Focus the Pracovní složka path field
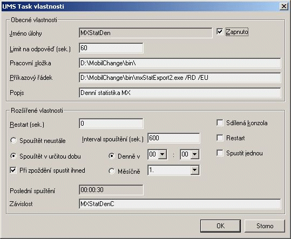Image resolution: width=291 pixels, height=239 pixels. (x=180, y=63)
